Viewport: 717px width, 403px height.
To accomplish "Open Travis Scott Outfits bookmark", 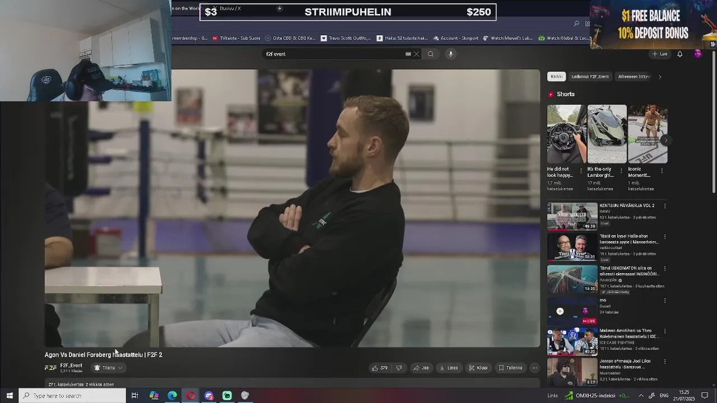I will (x=346, y=38).
